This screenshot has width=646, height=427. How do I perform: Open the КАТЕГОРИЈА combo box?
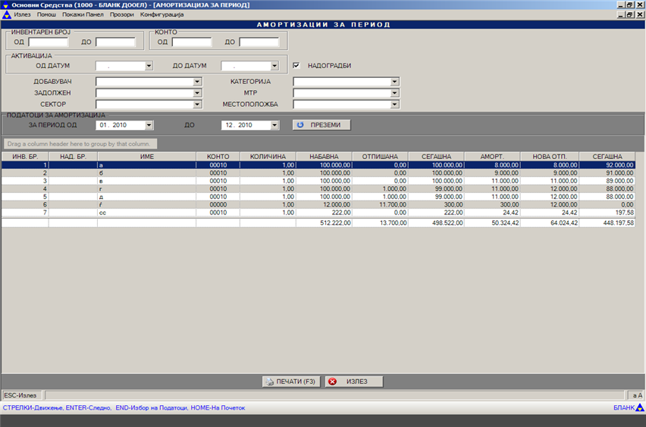[394, 82]
